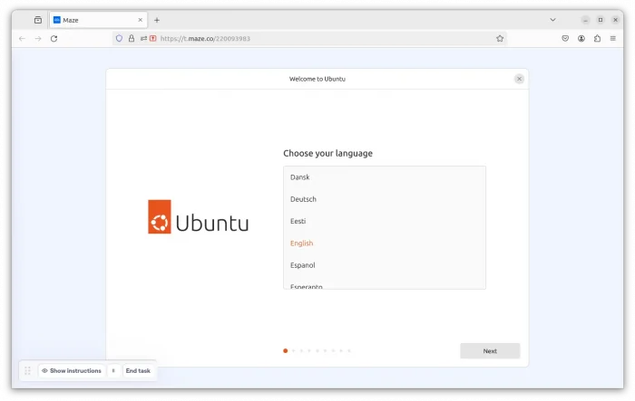Image resolution: width=635 pixels, height=401 pixels.
Task: Open a new browser tab
Action: click(x=157, y=20)
